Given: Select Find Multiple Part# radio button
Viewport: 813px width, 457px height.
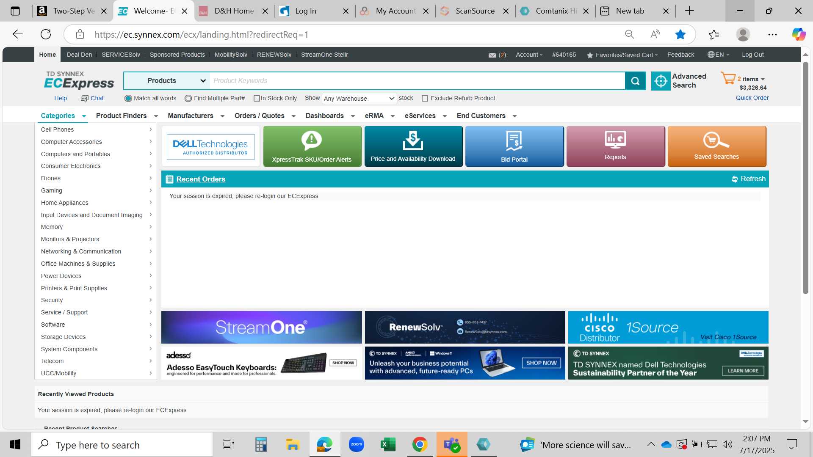Looking at the screenshot, I should tap(188, 98).
